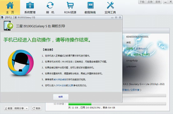Image resolution: width=173 pixels, height=114 pixels.
Task: Switch to the 系统管理 tab
Action: (30, 7)
